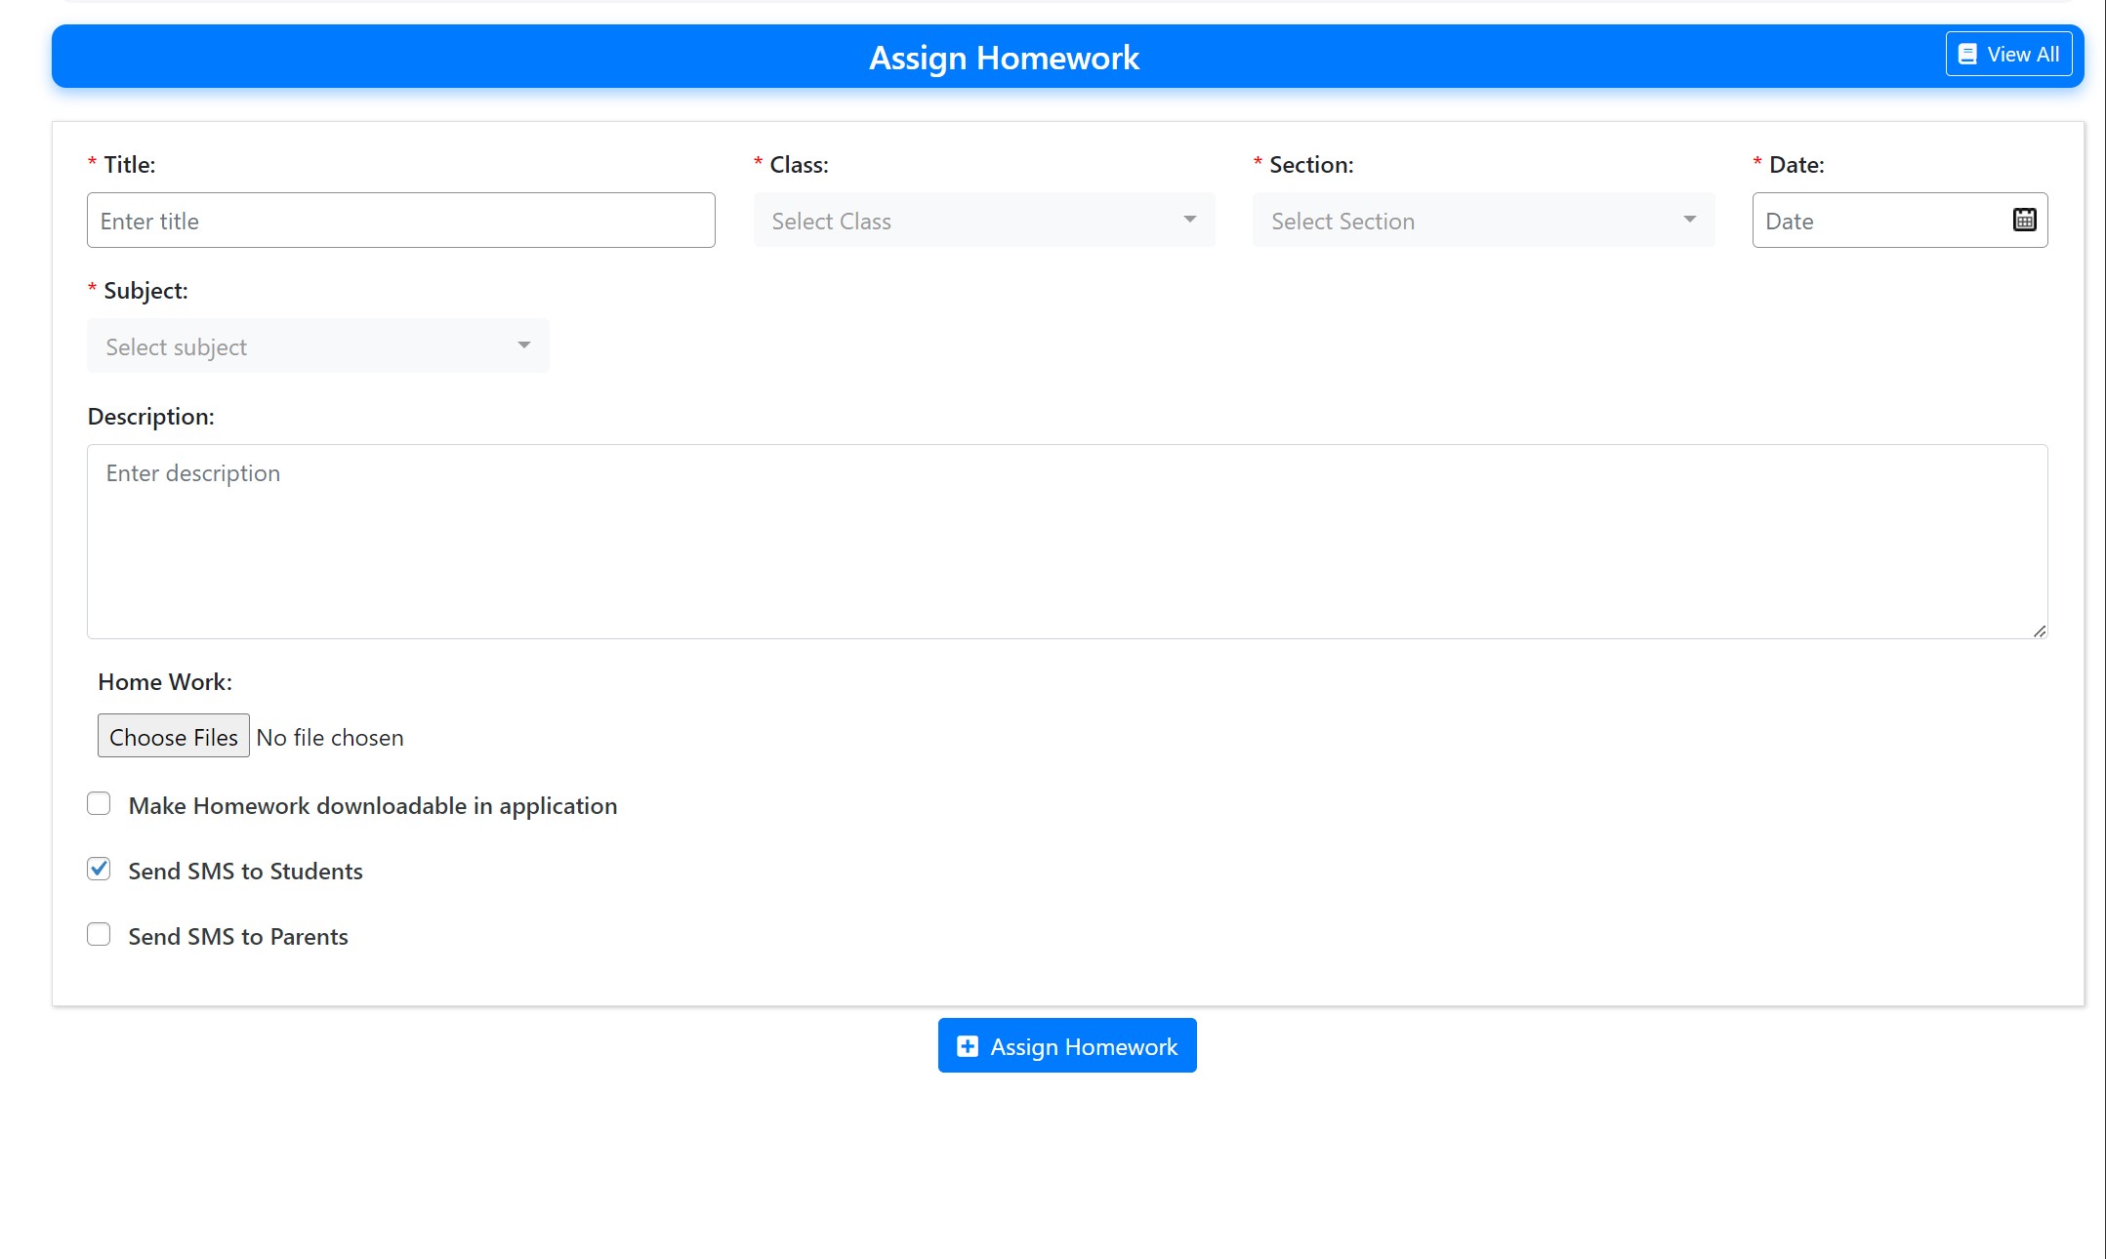2106x1259 pixels.
Task: Click the Make Homework downloadable label text
Action: pos(373,806)
